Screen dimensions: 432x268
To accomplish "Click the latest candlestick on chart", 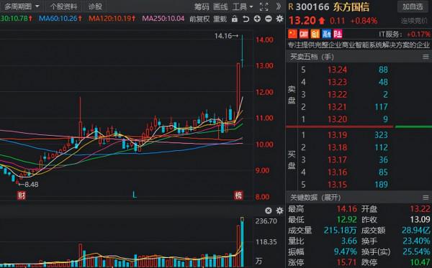I will 242,52.
